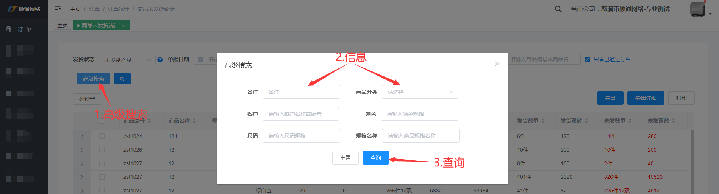The width and height of the screenshot is (719, 194).
Task: Check the row checkbox for zst1024
Action: coord(102,136)
